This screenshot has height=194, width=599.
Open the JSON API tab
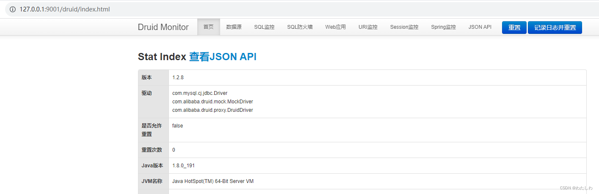(x=480, y=27)
